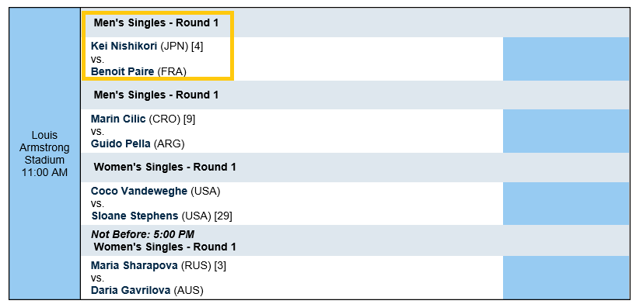Select the Louis Armstrong Stadium court cell
Screen dimensions: 643x304
(x=44, y=154)
